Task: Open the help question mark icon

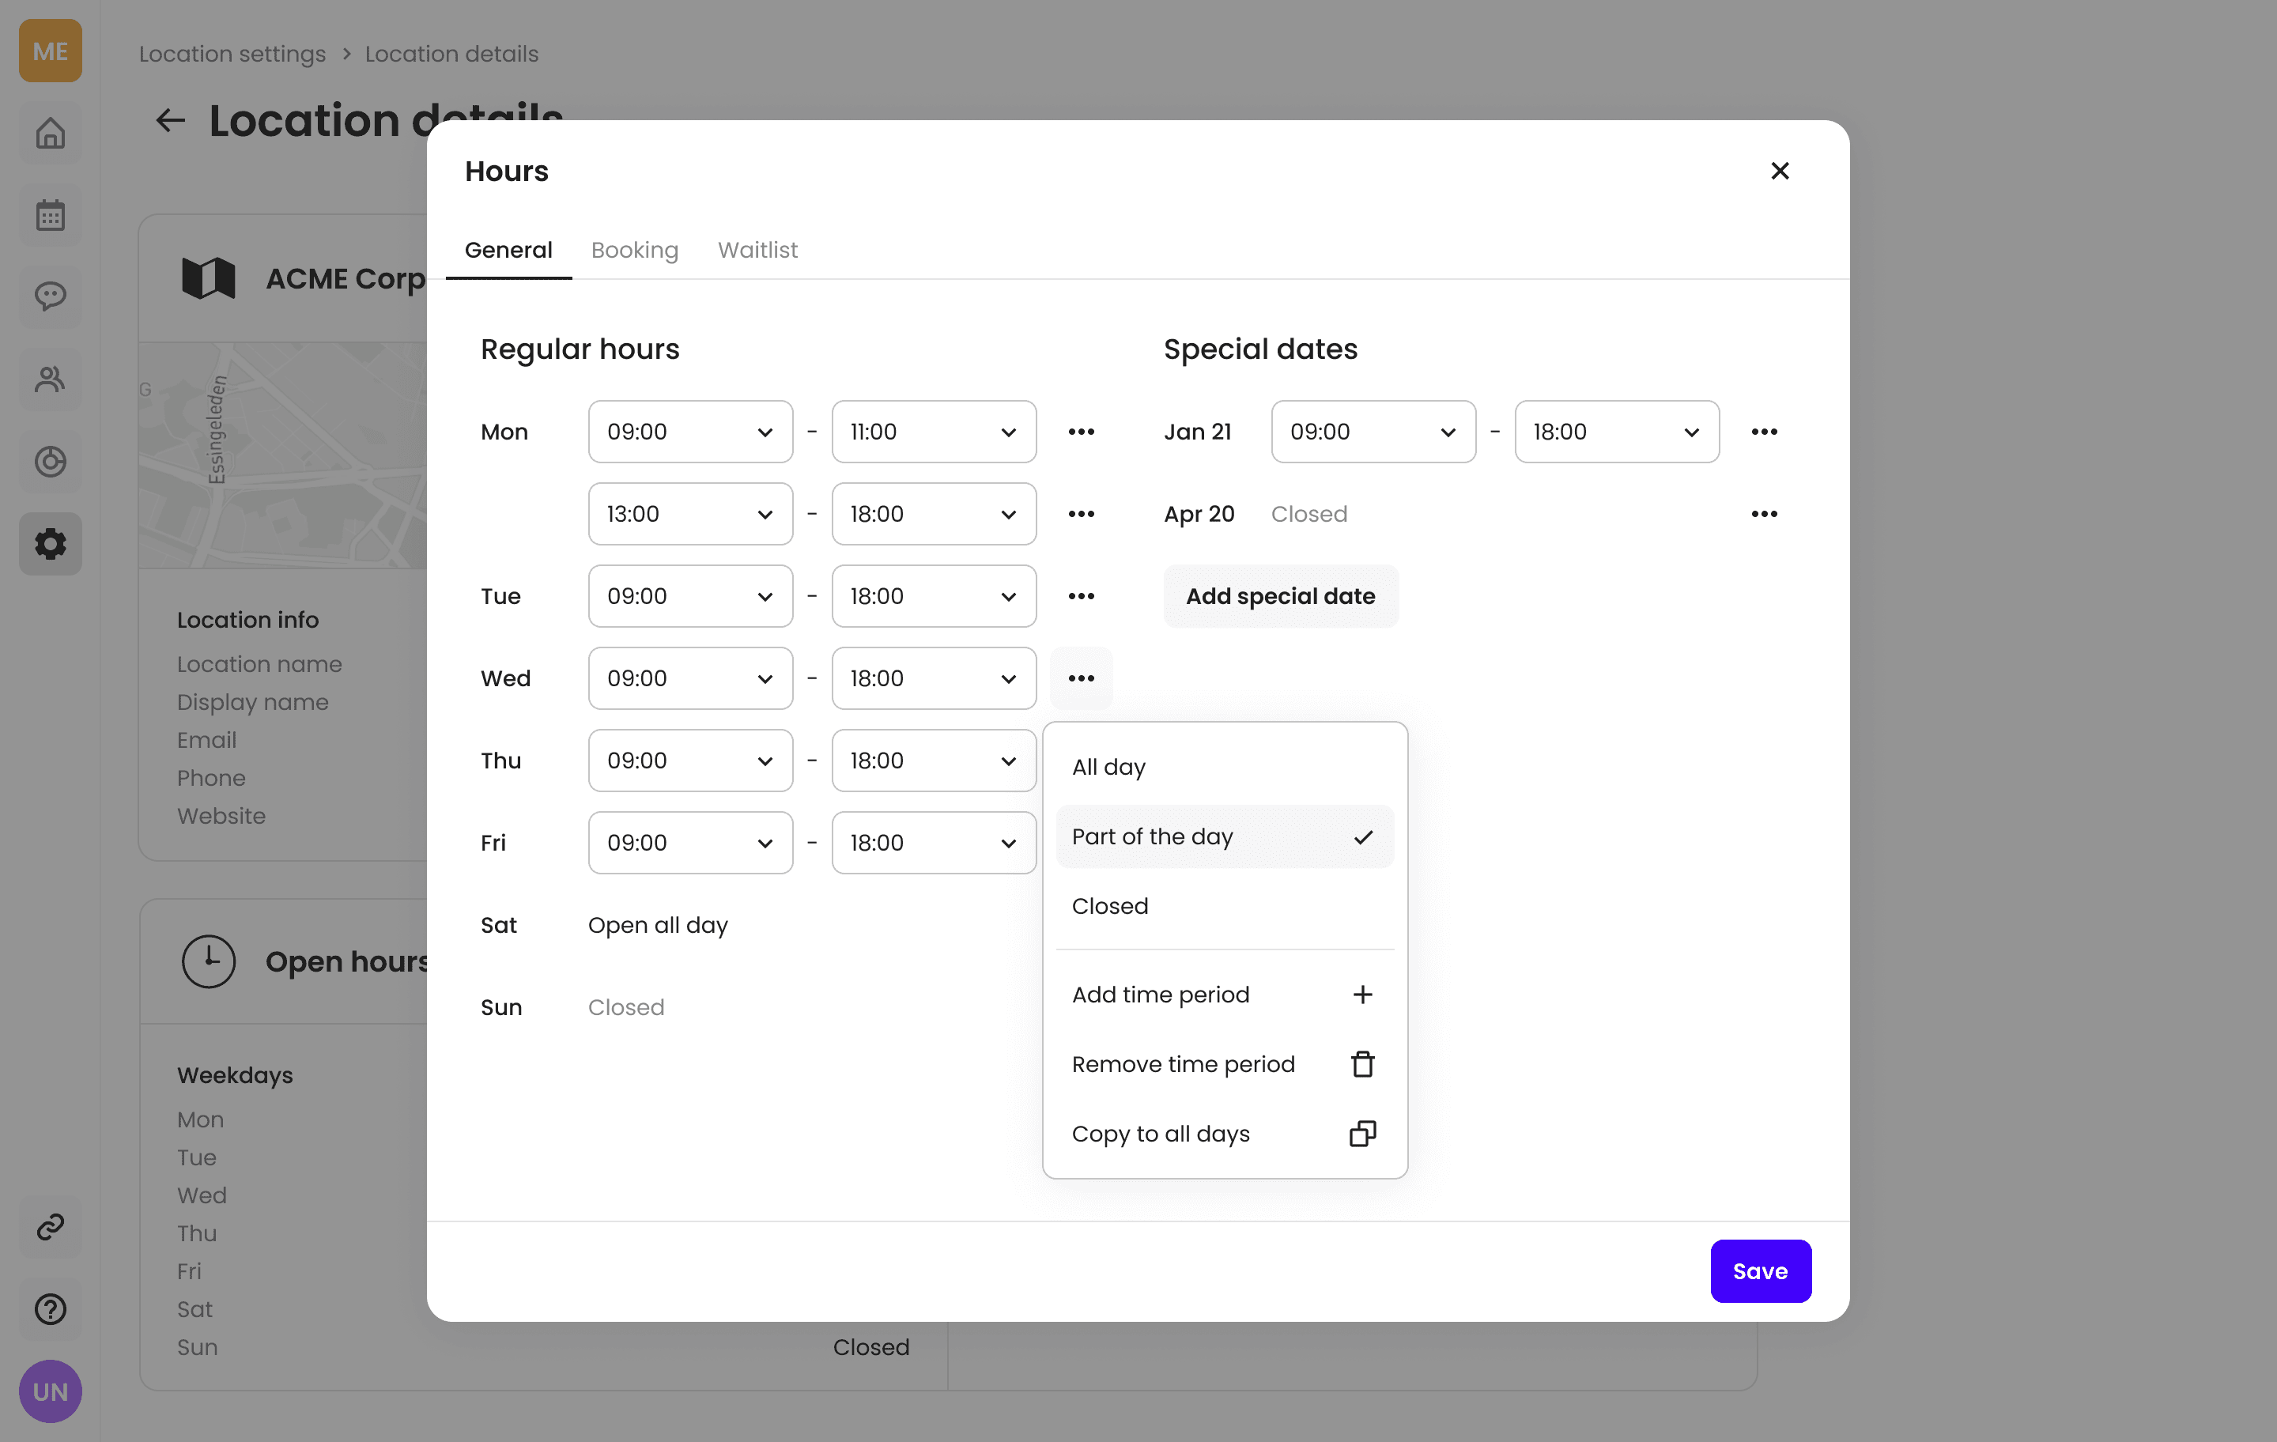Action: click(x=50, y=1308)
